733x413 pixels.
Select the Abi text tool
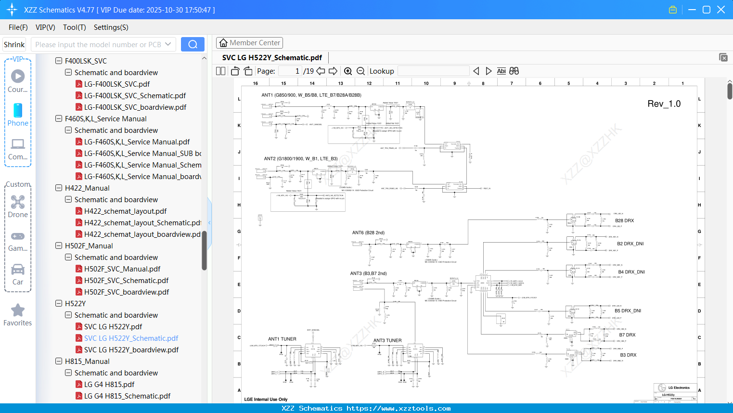pos(502,71)
